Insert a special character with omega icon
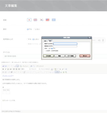 [x=66, y=69]
